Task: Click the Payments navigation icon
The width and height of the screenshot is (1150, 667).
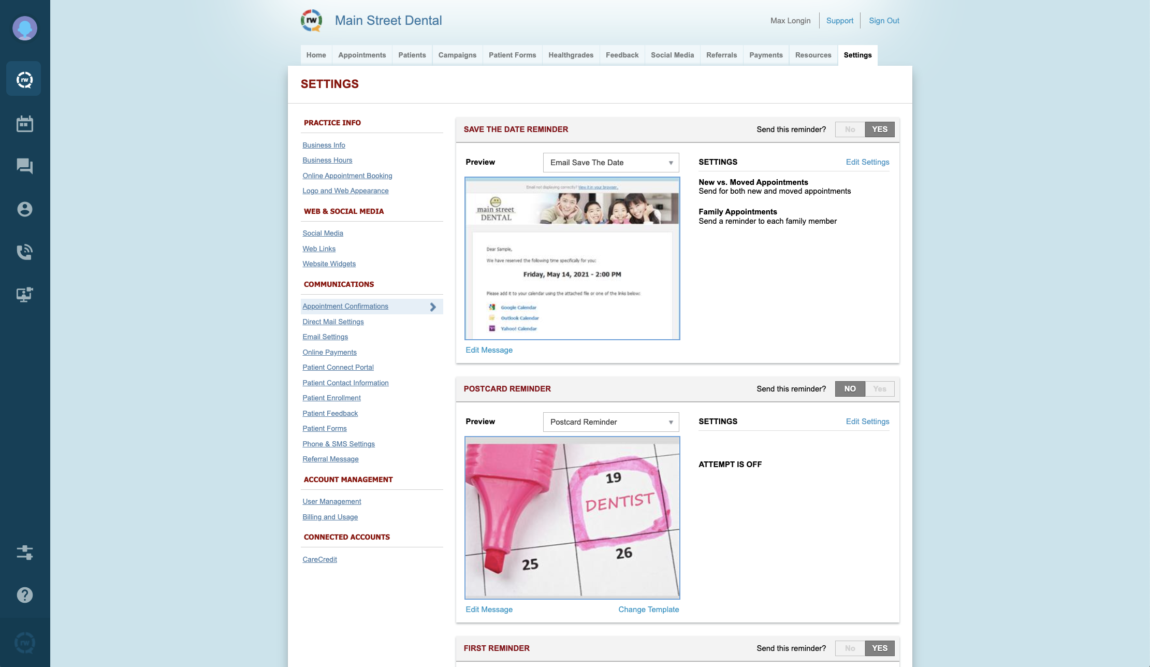Action: [766, 55]
